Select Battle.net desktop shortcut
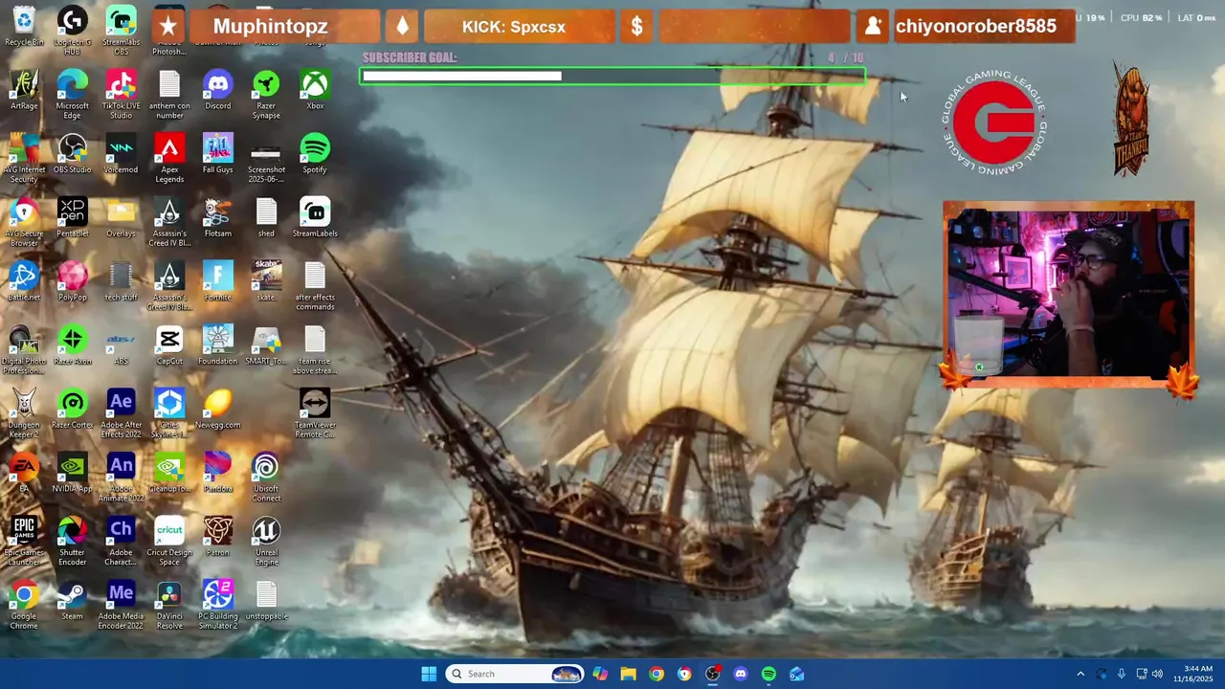Viewport: 1225px width, 689px height. point(24,281)
